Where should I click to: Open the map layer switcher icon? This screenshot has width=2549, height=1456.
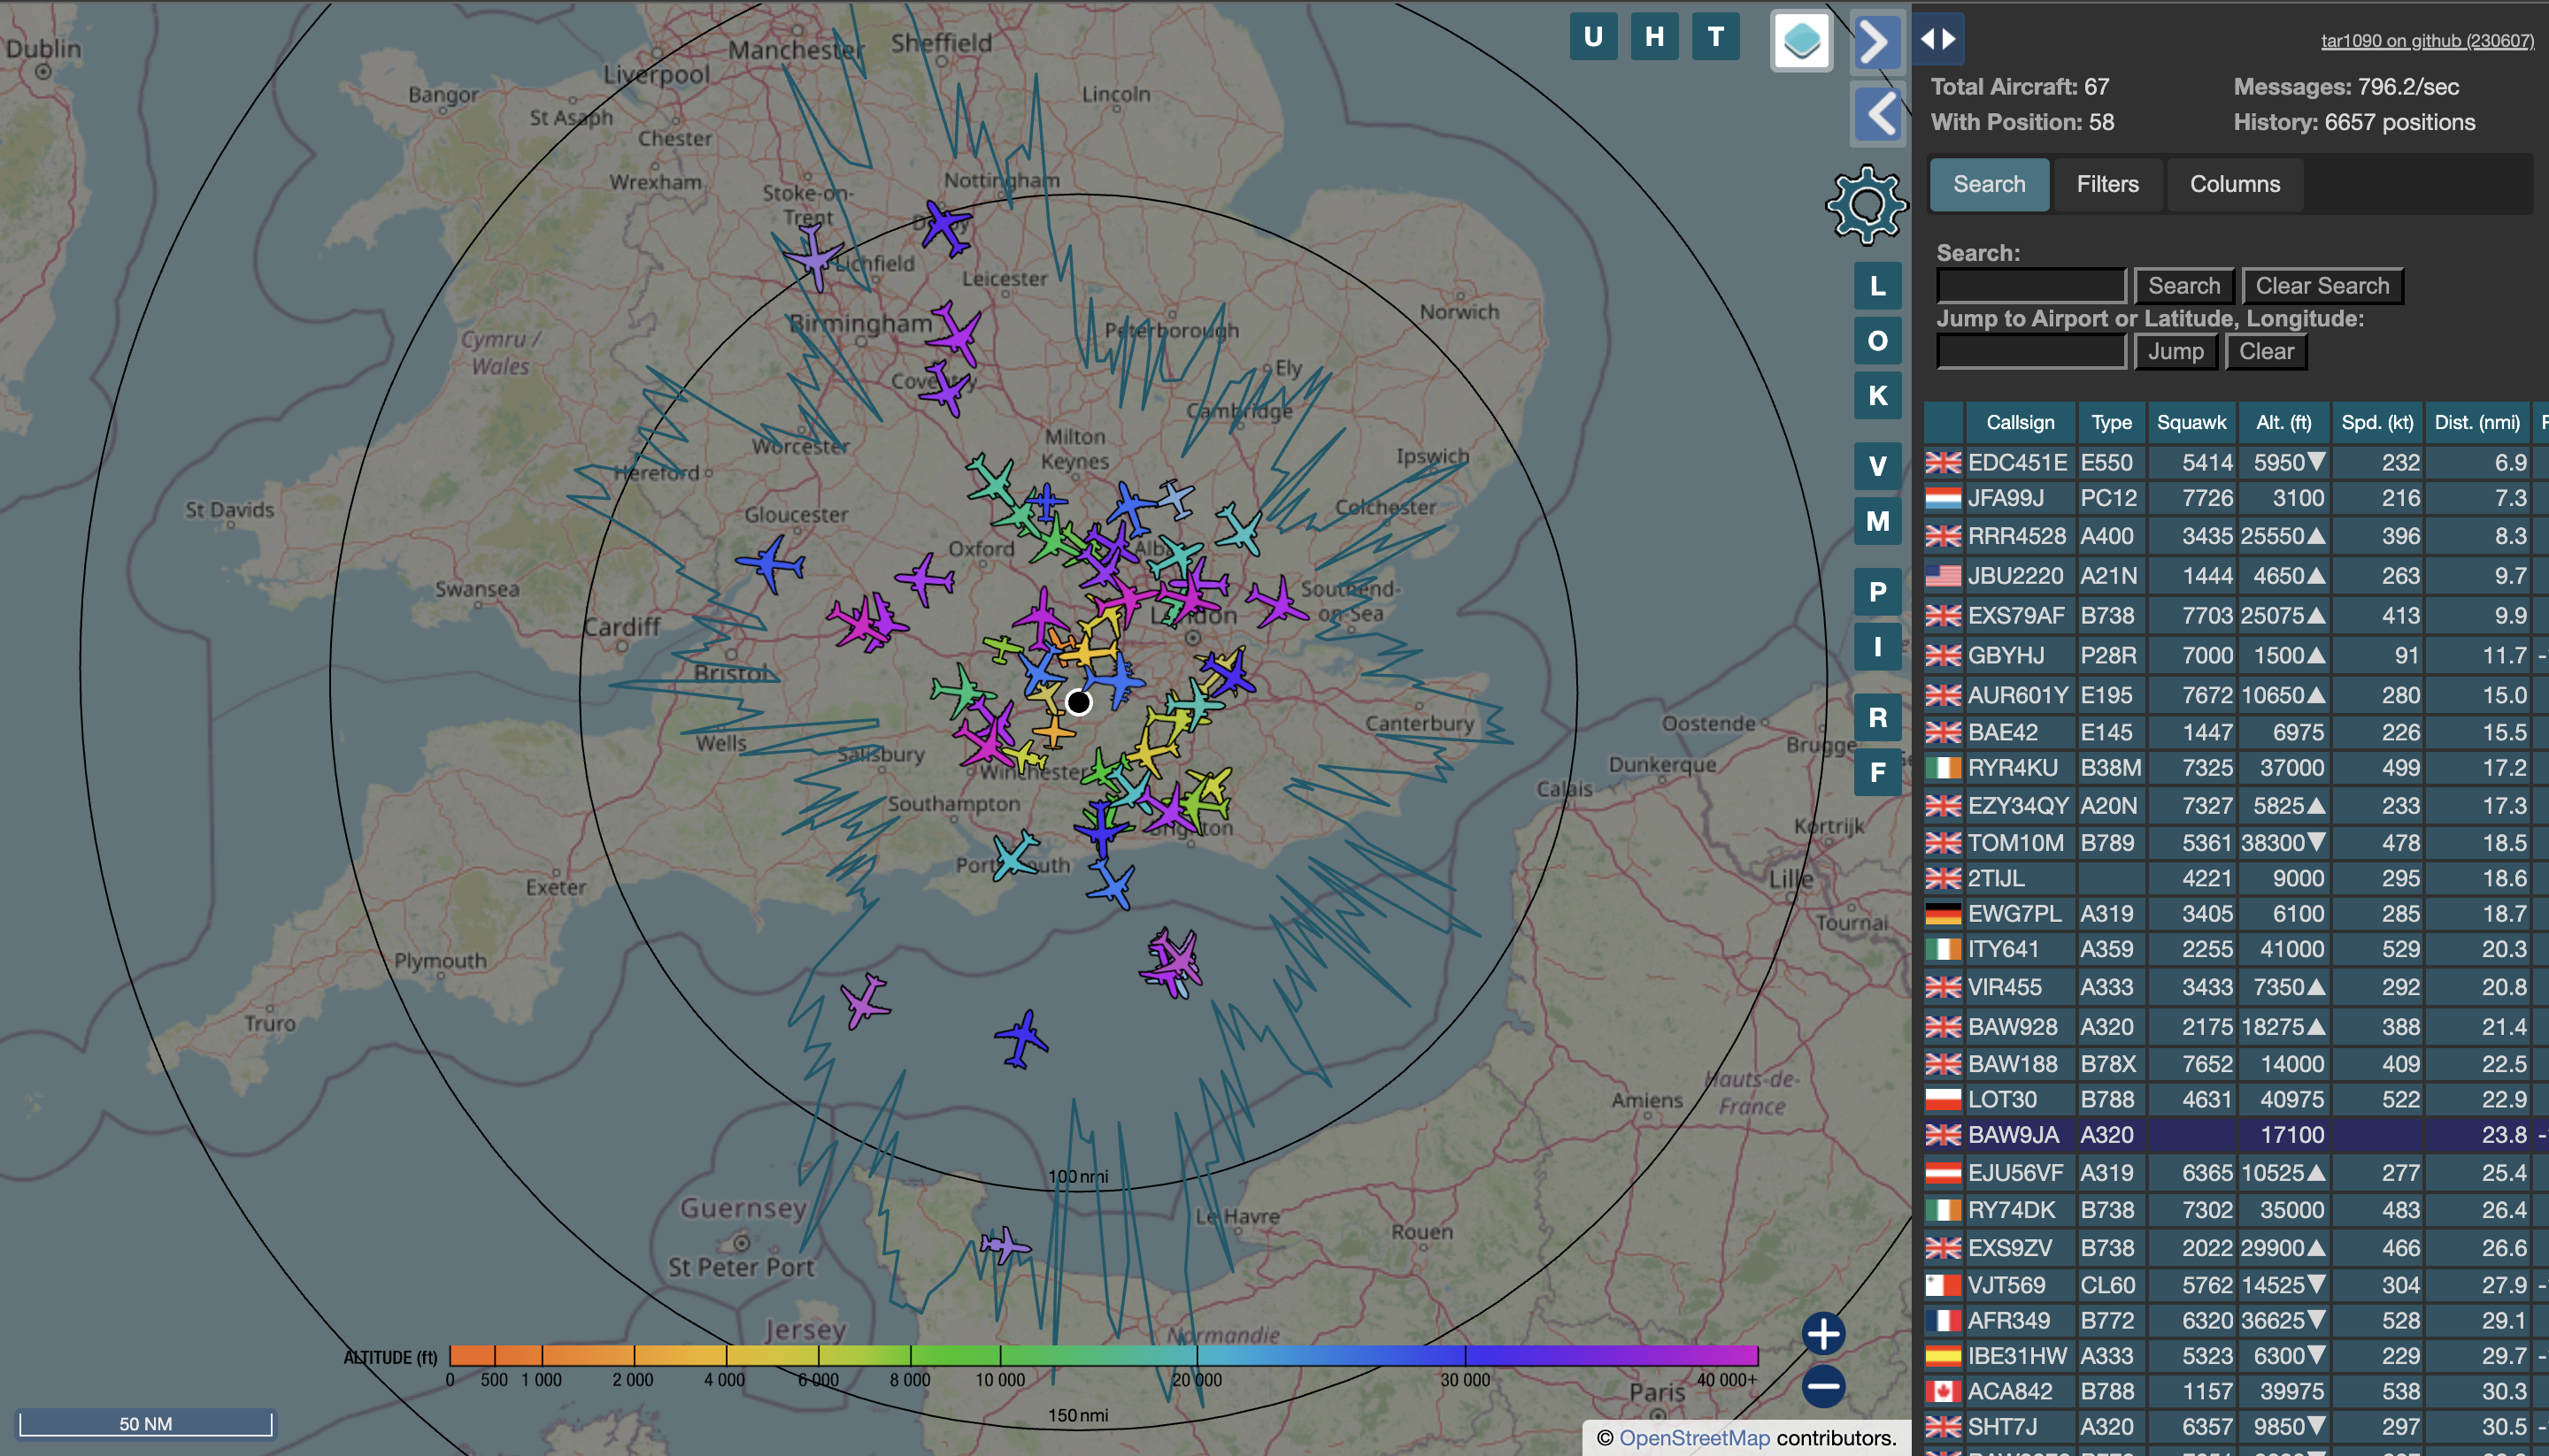pyautogui.click(x=1801, y=41)
